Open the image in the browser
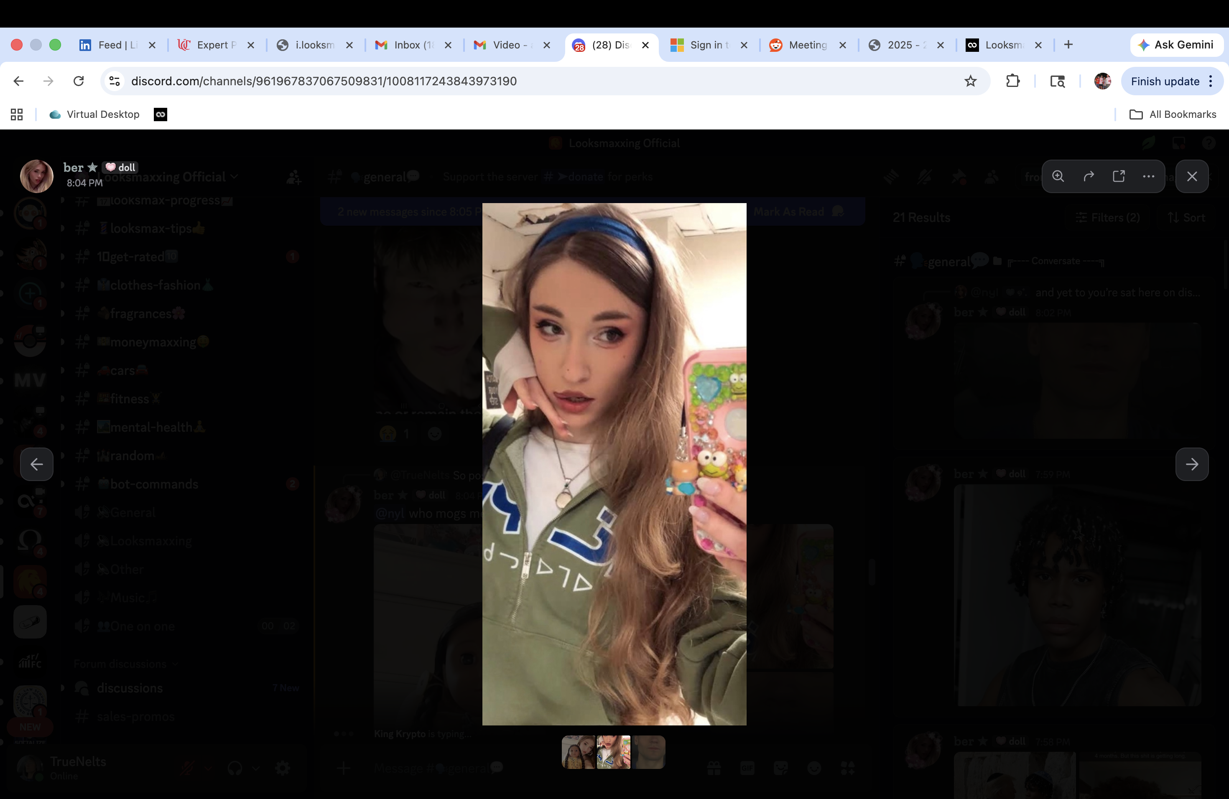 coord(1119,176)
